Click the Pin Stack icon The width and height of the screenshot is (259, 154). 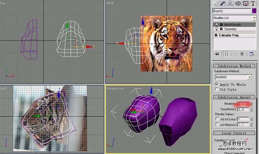217,54
